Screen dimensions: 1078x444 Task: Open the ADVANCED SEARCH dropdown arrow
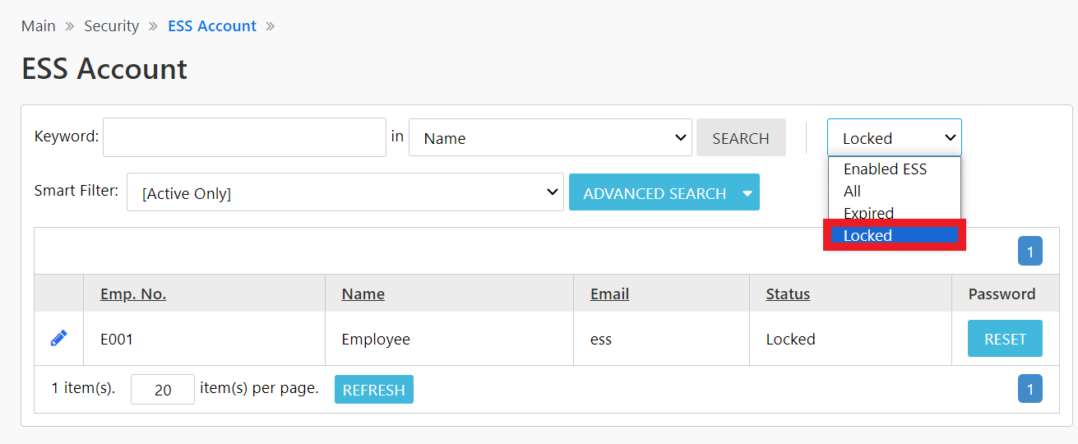click(747, 194)
